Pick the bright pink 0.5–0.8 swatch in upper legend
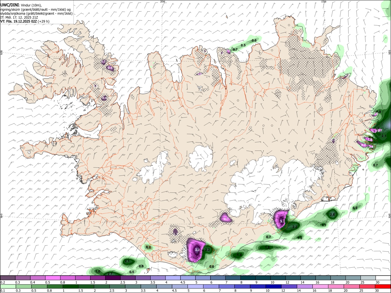The image size is (391, 293). tap(53, 278)
